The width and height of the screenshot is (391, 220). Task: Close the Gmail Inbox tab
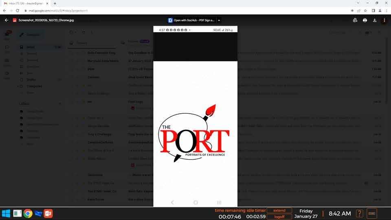point(47,4)
